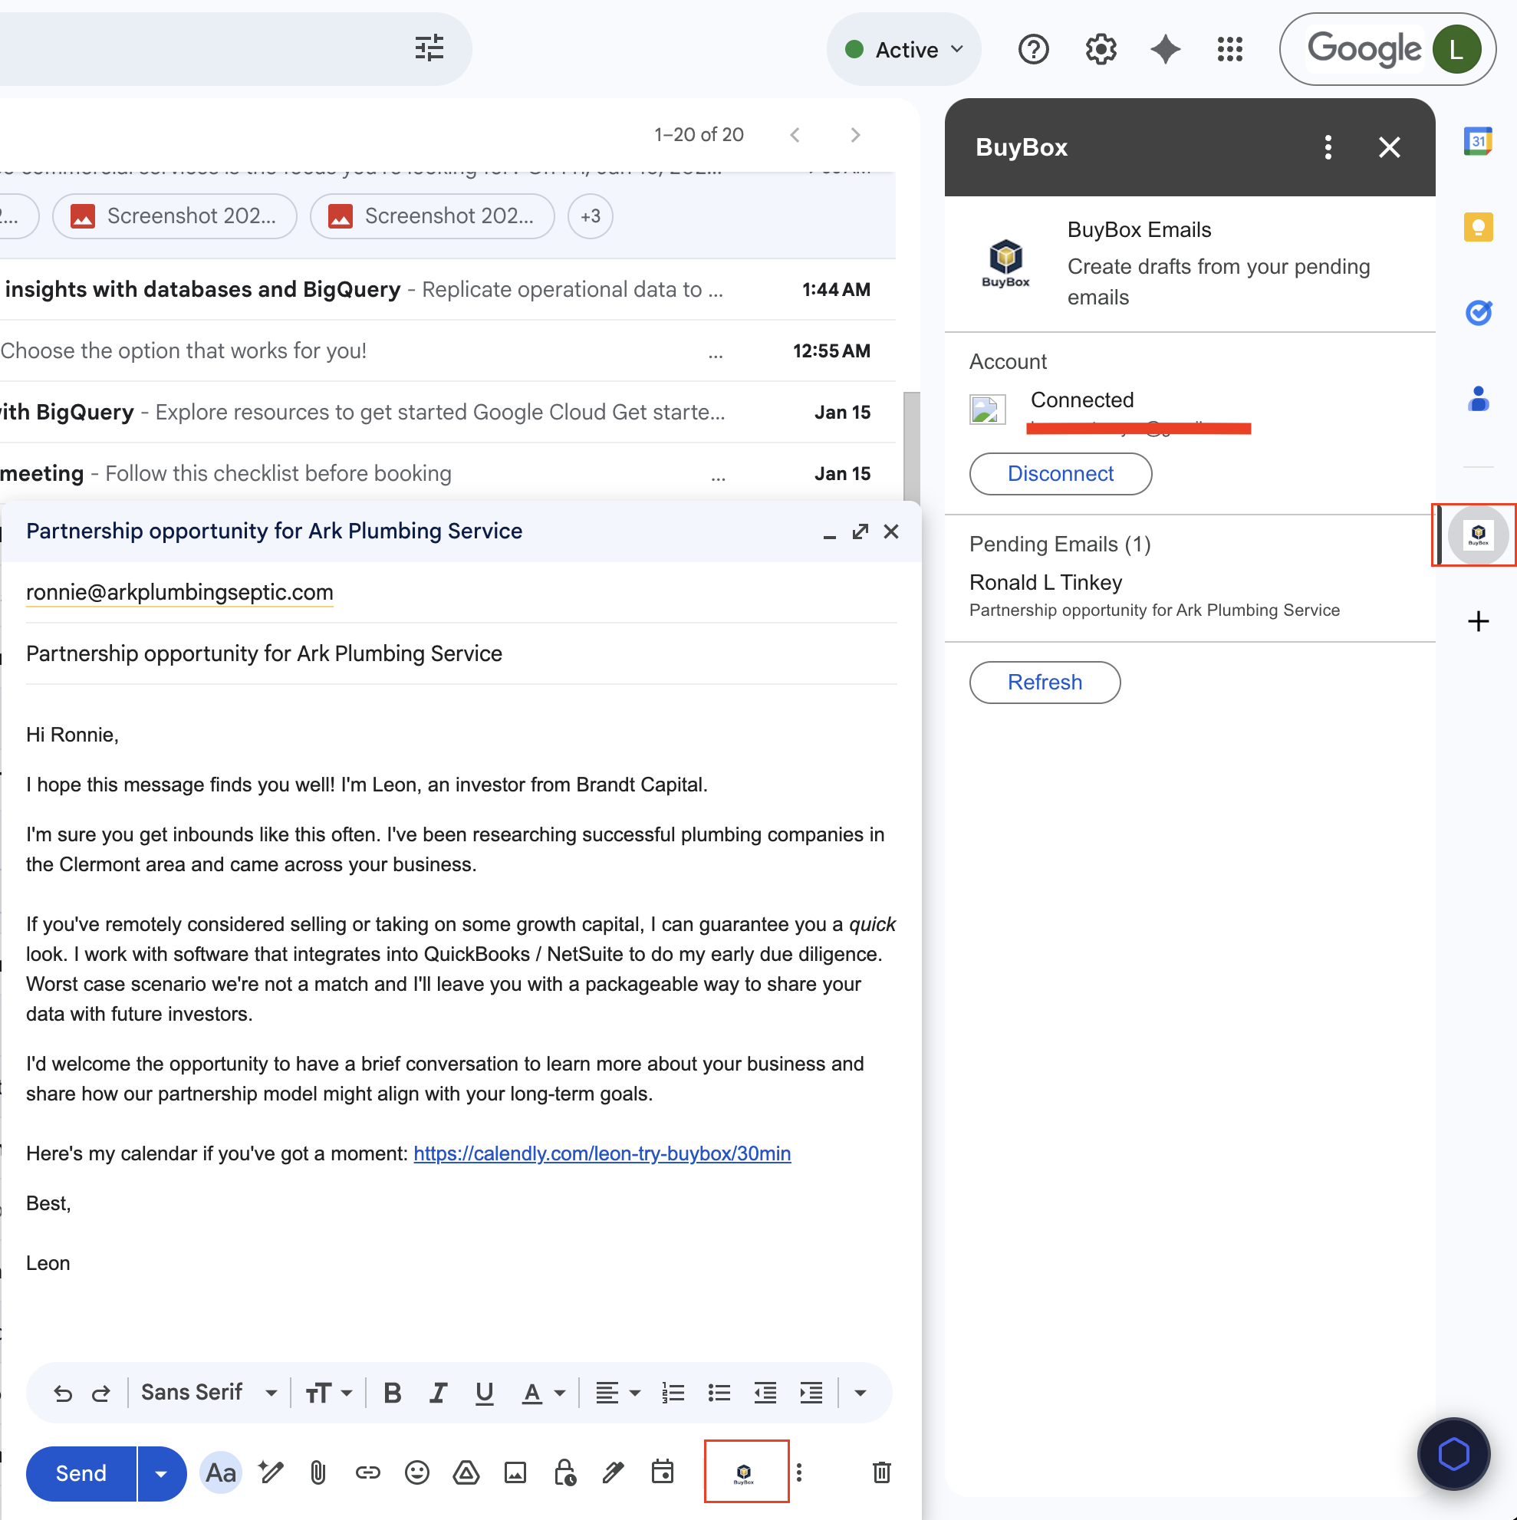This screenshot has height=1520, width=1517.
Task: Toggle the Aa formatting options button
Action: (x=220, y=1472)
